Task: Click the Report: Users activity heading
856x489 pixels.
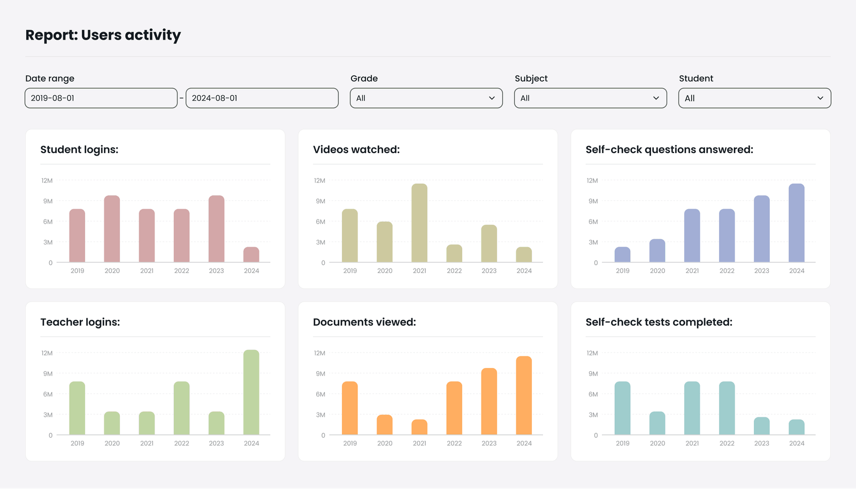Action: [103, 35]
